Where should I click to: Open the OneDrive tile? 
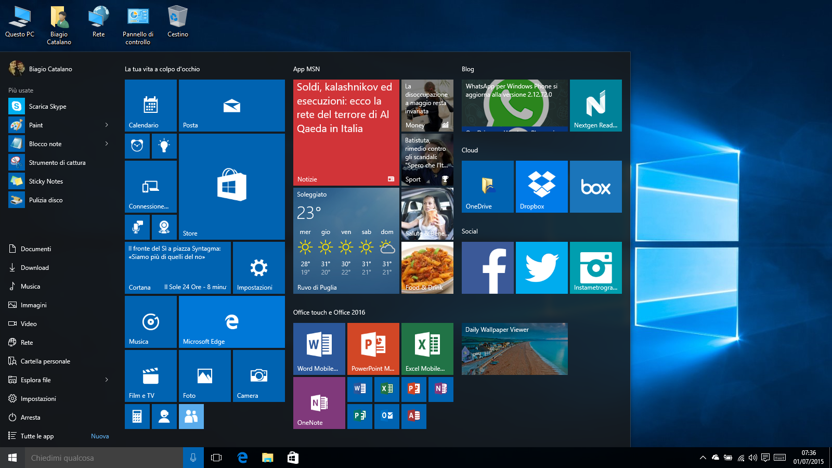pyautogui.click(x=488, y=187)
